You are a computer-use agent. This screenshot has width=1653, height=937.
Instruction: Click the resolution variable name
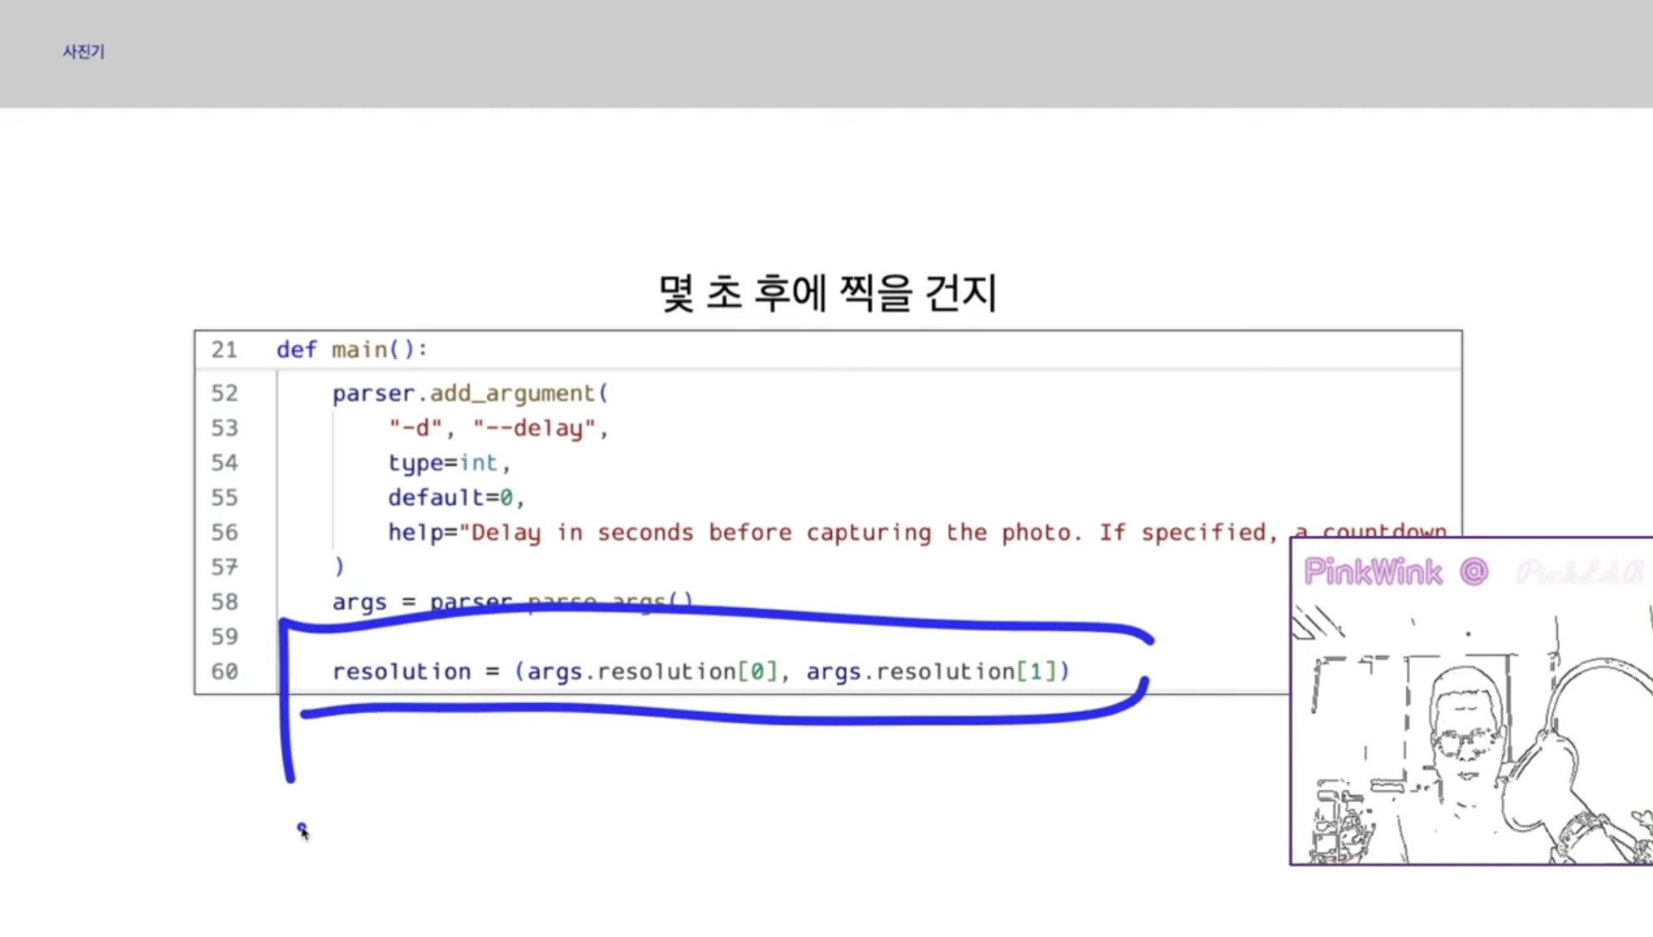pyautogui.click(x=401, y=671)
